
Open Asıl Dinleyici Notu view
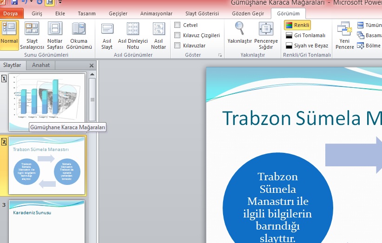tap(133, 35)
